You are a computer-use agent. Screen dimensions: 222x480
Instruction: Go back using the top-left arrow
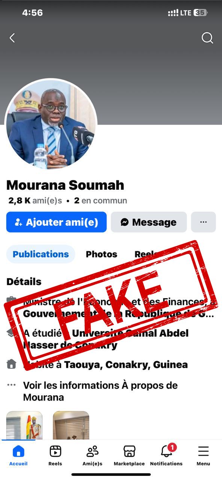tap(12, 38)
